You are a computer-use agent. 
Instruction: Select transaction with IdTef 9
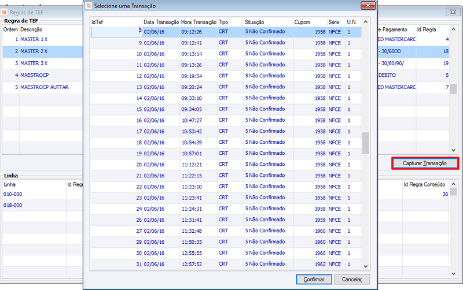226,43
